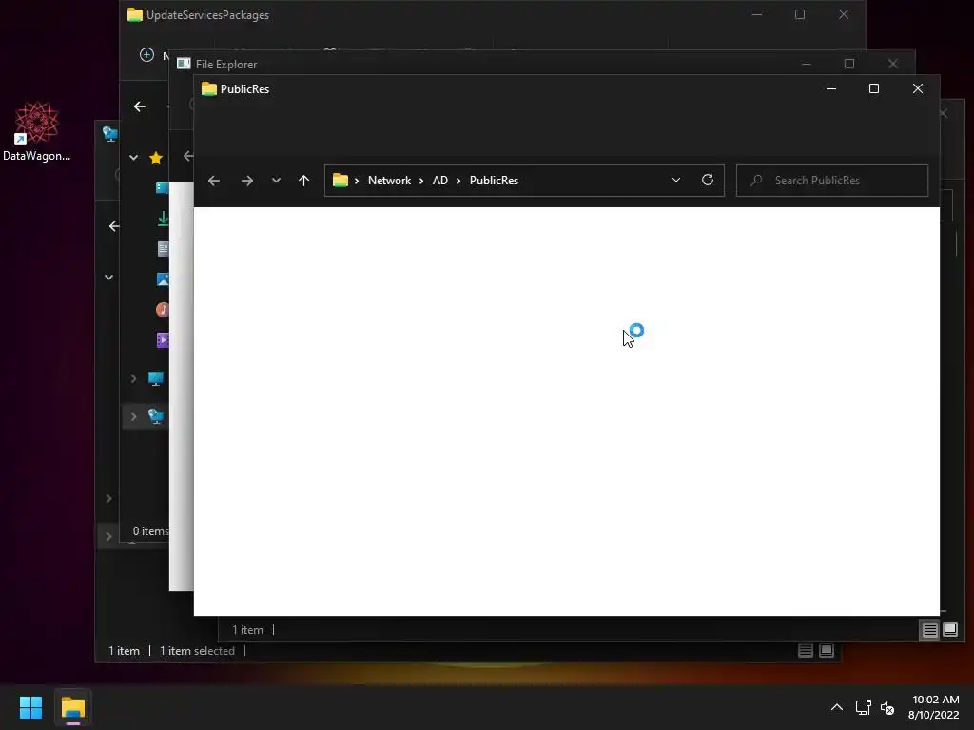Image resolution: width=974 pixels, height=730 pixels.
Task: Switch rear window to details view
Action: pos(805,650)
